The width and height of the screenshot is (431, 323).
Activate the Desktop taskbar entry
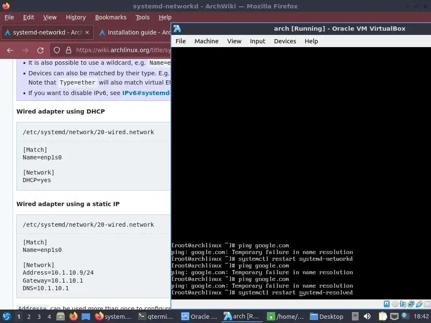coord(327,317)
